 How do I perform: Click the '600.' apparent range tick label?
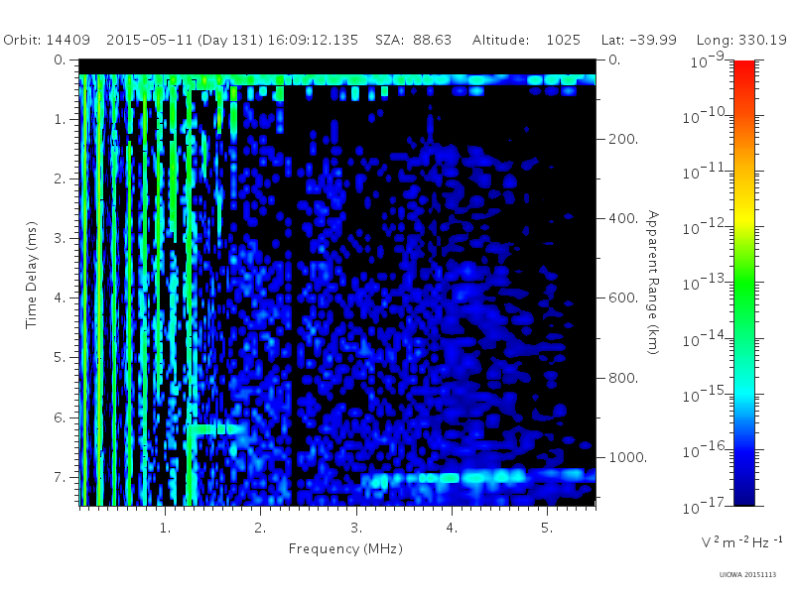point(623,298)
